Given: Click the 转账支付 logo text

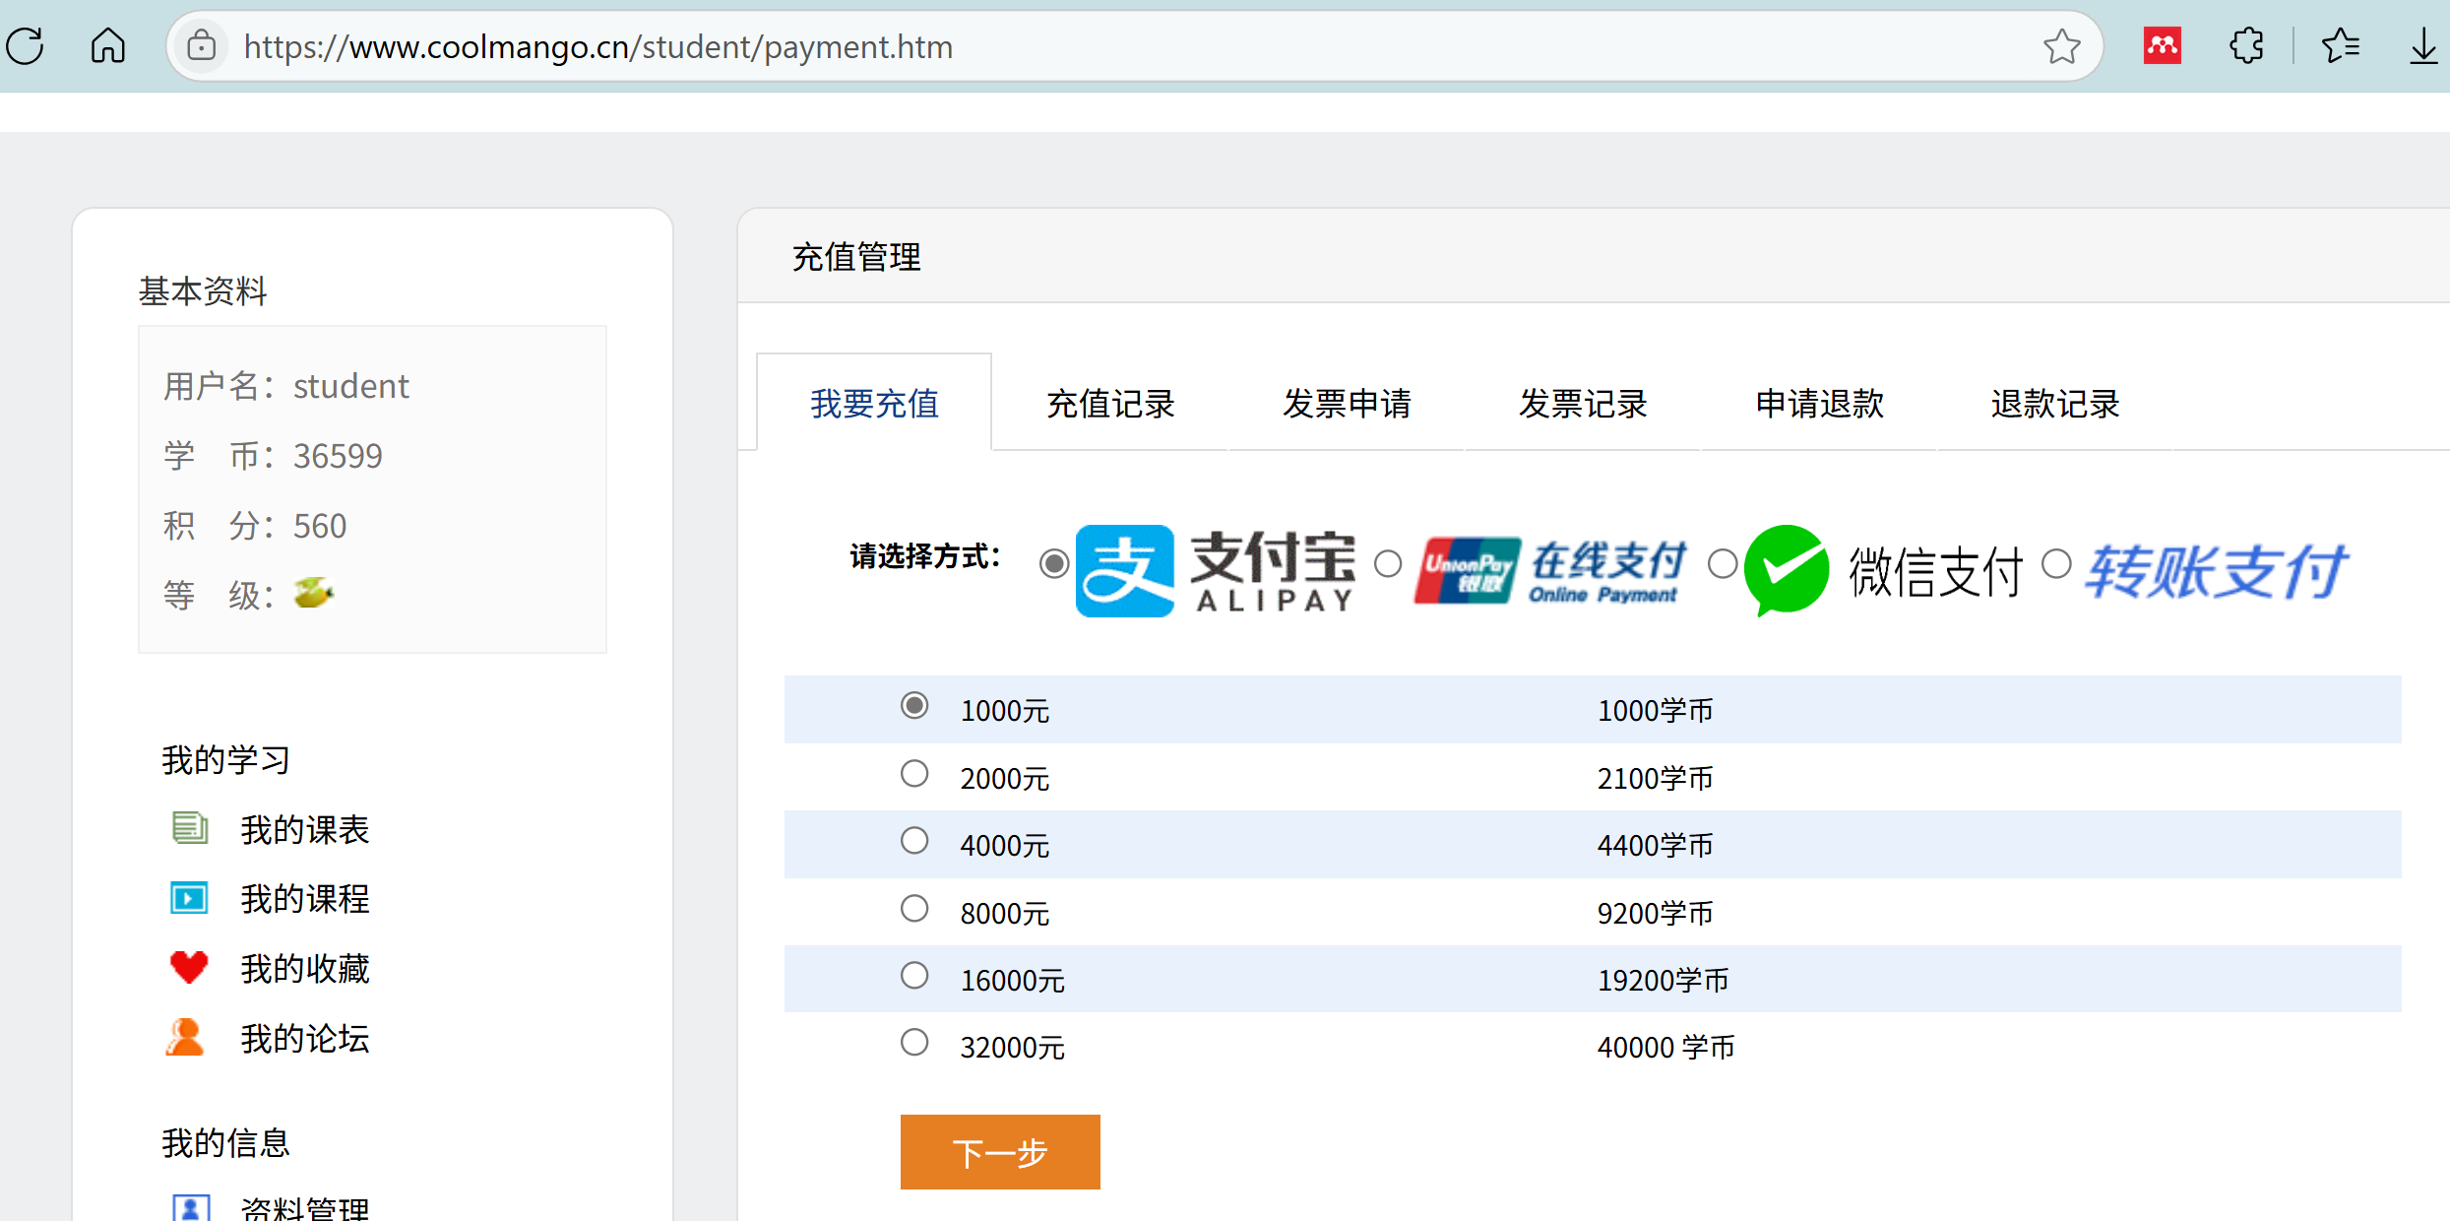Looking at the screenshot, I should coord(2217,571).
